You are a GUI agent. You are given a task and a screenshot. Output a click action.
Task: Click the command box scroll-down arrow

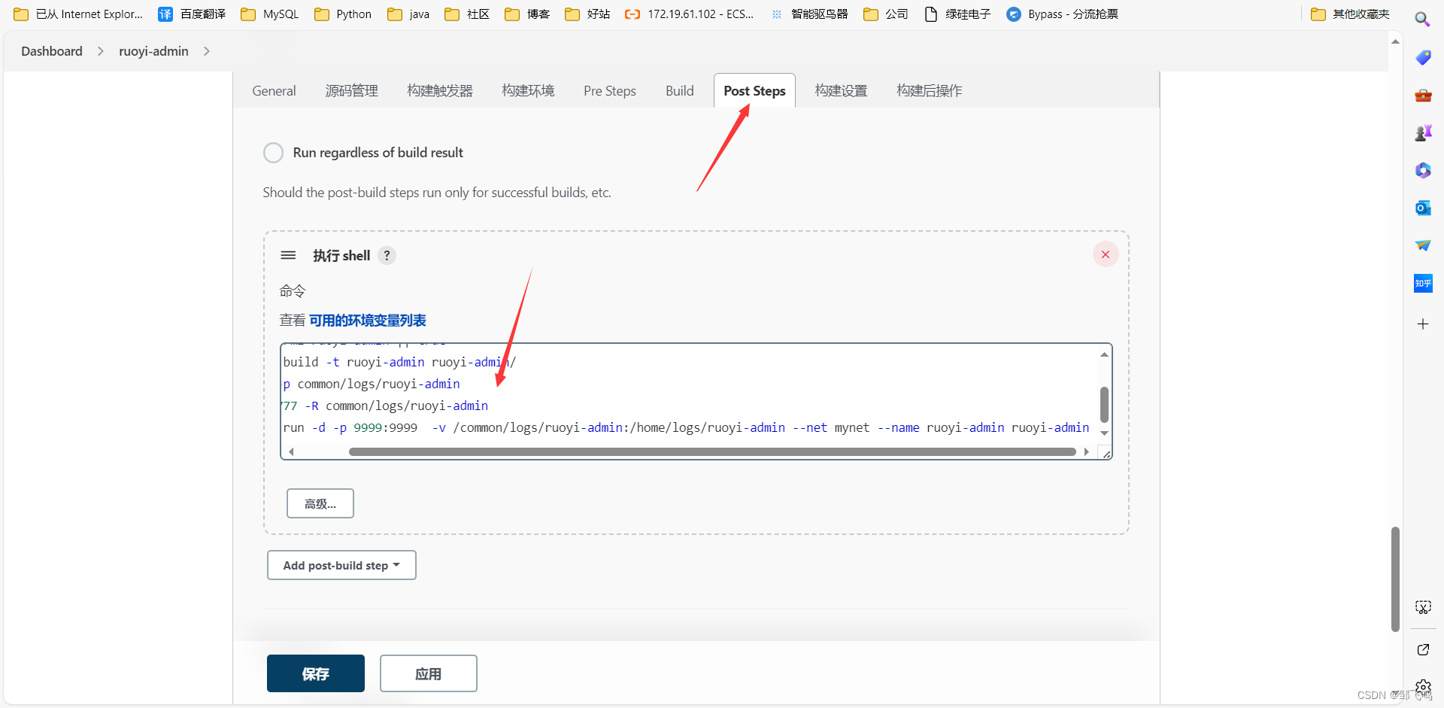click(1104, 433)
